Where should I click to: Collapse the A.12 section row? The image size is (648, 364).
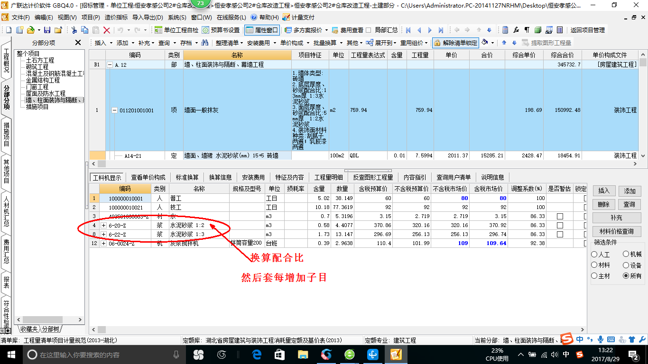110,64
